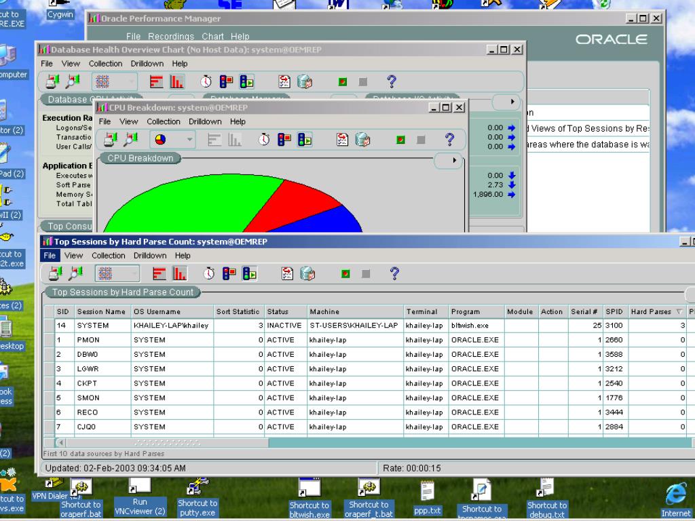Click the magnifier report icon in Top Sessions toolbar
The width and height of the screenshot is (695, 521).
click(76, 274)
